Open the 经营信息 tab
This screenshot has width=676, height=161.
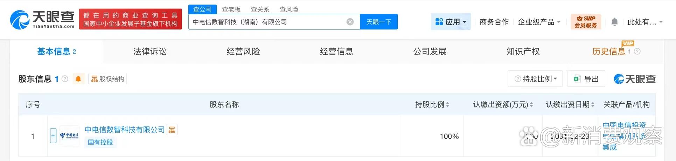coord(336,51)
